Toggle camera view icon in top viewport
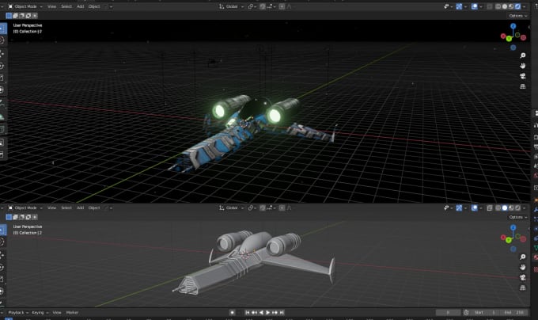This screenshot has height=320, width=538. (522, 76)
